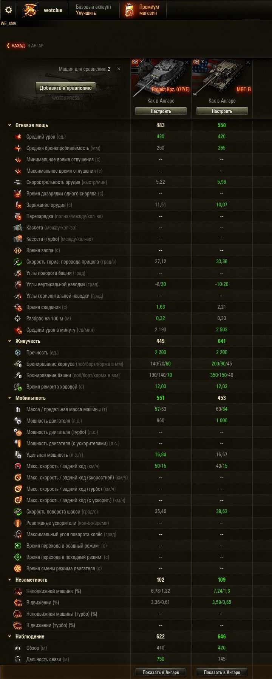Click Настроить under Projekt Kpz. 07P(E)
Viewport: 272px width, 679px height.
pos(161,111)
